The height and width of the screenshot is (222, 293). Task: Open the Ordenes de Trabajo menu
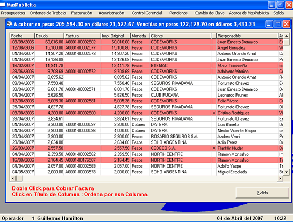click(48, 13)
